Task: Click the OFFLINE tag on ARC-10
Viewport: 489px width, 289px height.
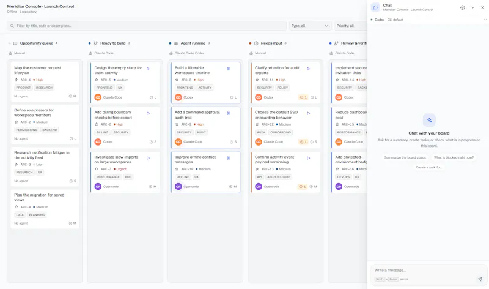Action: pyautogui.click(x=183, y=177)
